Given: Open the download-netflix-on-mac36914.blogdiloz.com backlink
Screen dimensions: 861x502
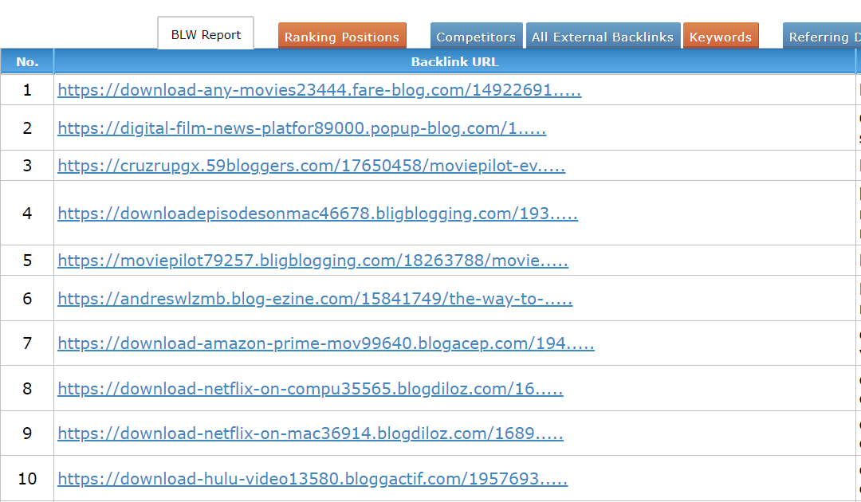Looking at the screenshot, I should [310, 433].
